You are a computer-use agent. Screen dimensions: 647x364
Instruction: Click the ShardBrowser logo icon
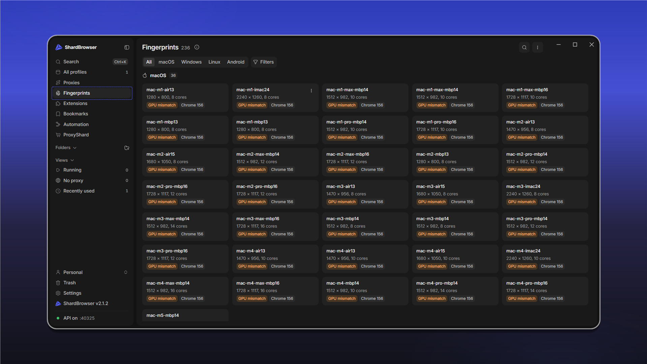tap(59, 47)
